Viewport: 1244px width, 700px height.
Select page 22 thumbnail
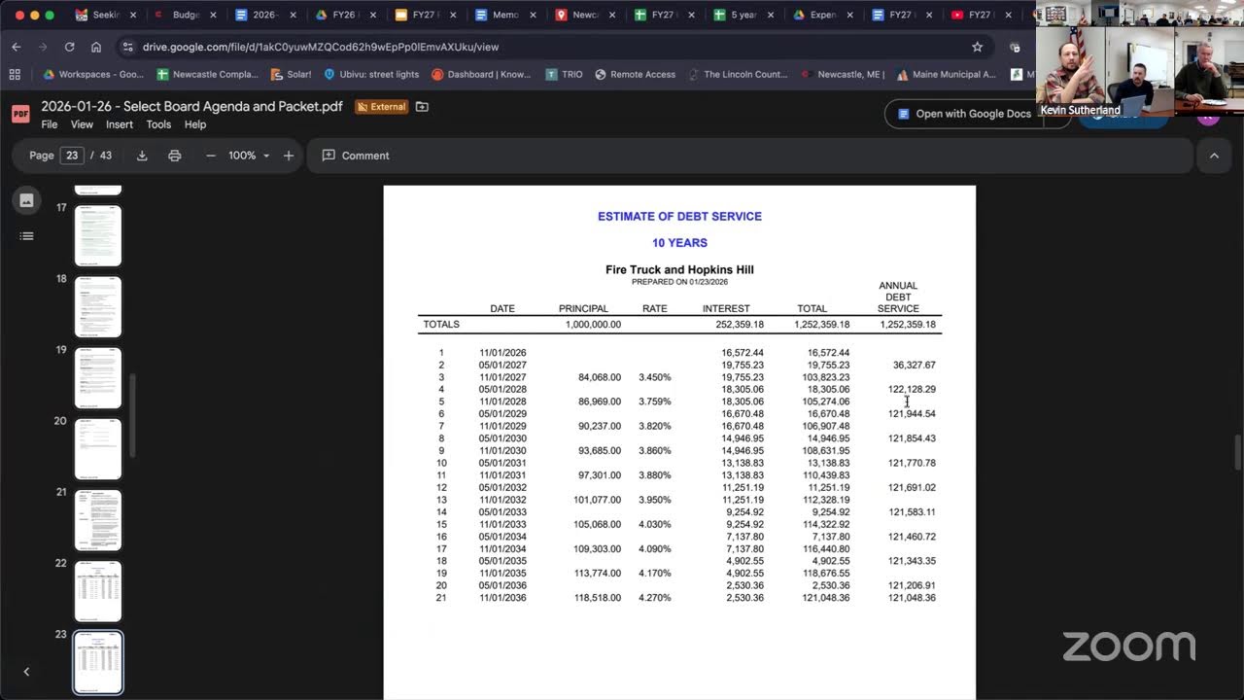(98, 591)
